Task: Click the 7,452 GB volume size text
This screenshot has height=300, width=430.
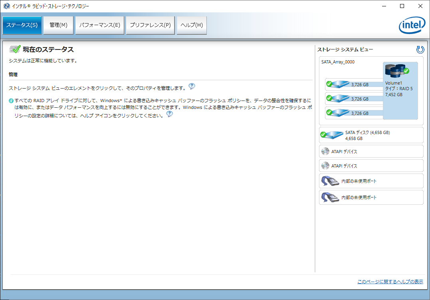Action: (x=394, y=95)
